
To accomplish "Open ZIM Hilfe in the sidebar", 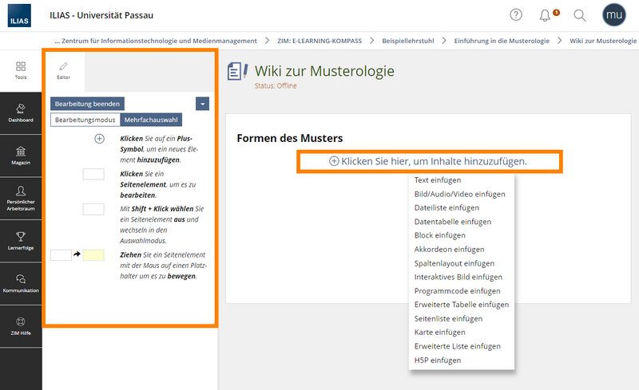I will point(21,326).
